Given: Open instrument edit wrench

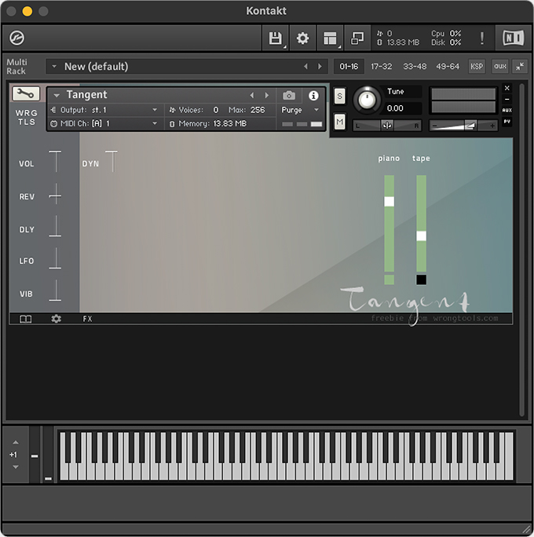Looking at the screenshot, I should pos(26,93).
